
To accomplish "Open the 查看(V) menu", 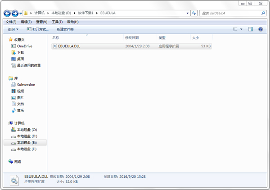I will (x=41, y=22).
